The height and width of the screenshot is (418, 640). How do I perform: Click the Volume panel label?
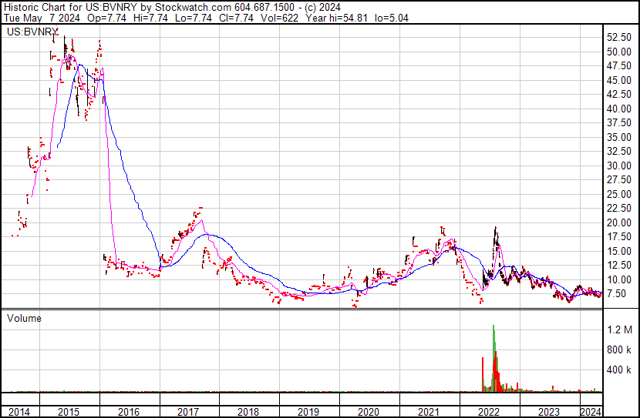click(x=24, y=318)
